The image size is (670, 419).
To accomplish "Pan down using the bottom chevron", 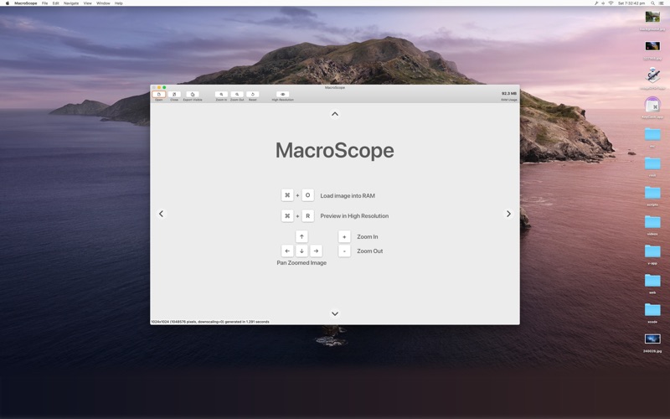I will coord(335,313).
